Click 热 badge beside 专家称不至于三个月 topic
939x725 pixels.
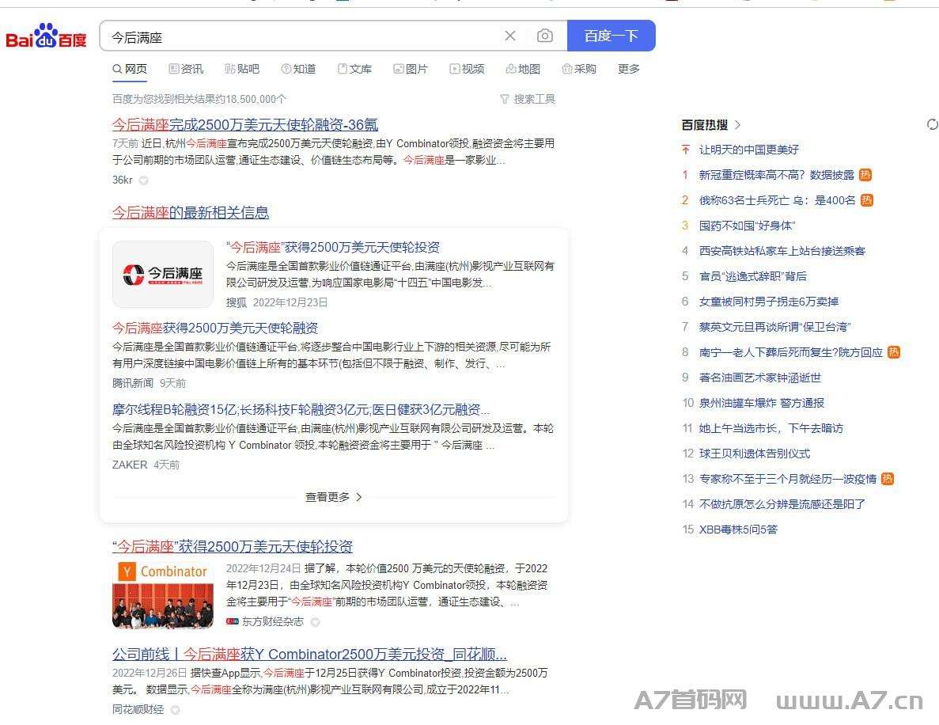click(888, 479)
